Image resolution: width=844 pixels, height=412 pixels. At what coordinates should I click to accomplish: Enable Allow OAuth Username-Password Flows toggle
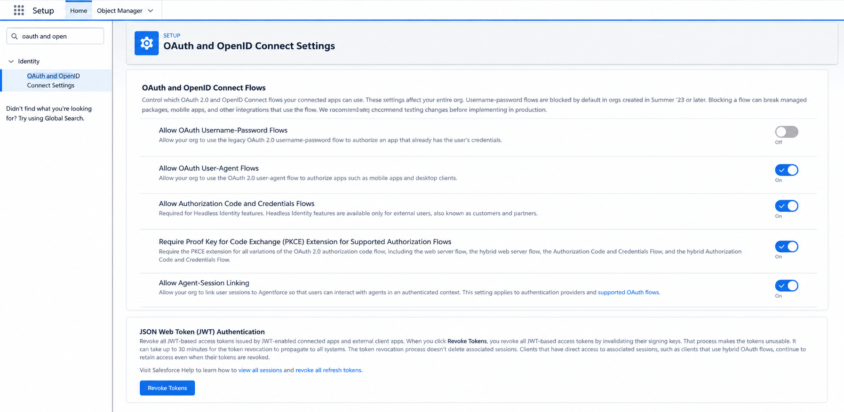tap(787, 132)
